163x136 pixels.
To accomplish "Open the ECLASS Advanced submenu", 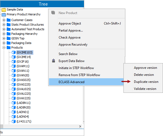I will 86,82.
